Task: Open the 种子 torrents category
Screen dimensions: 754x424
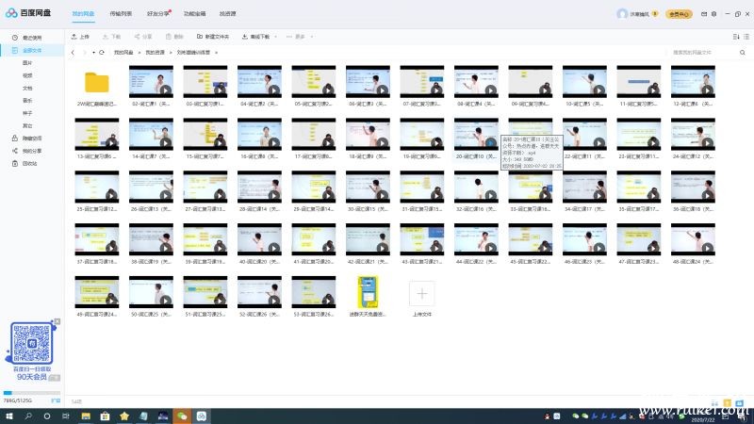Action: point(27,113)
